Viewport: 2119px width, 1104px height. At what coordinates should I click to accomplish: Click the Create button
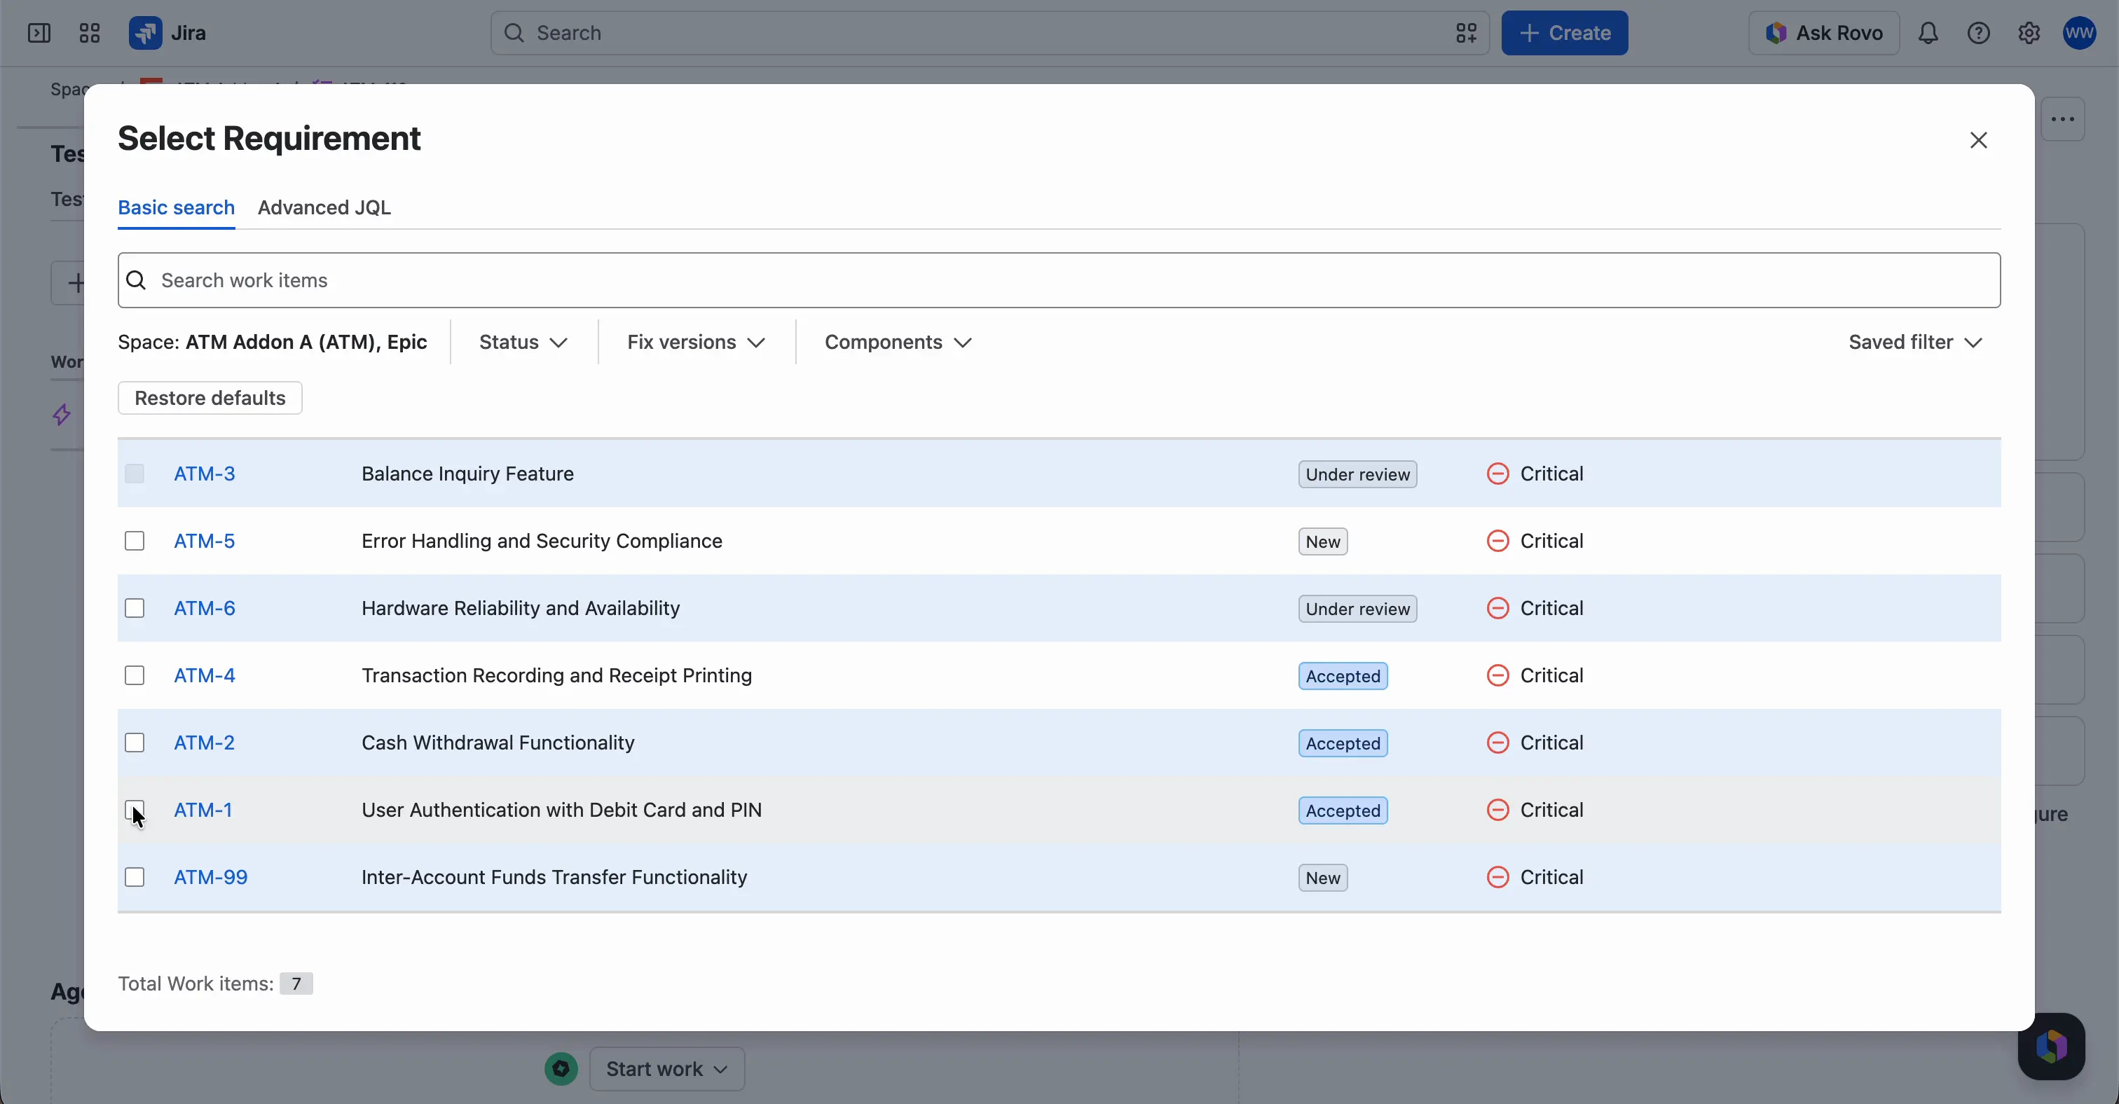[x=1564, y=33]
